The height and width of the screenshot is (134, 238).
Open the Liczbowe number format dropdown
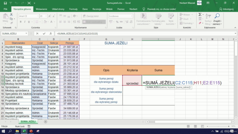coord(132,16)
